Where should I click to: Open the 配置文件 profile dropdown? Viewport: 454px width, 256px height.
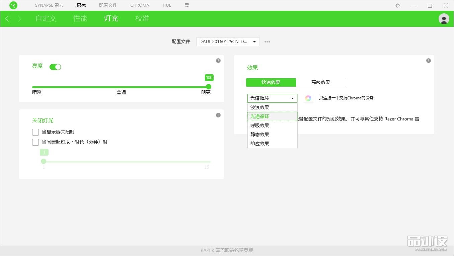[228, 41]
